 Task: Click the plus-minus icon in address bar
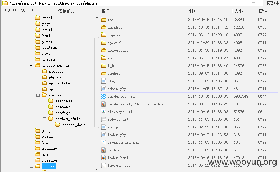253,3
